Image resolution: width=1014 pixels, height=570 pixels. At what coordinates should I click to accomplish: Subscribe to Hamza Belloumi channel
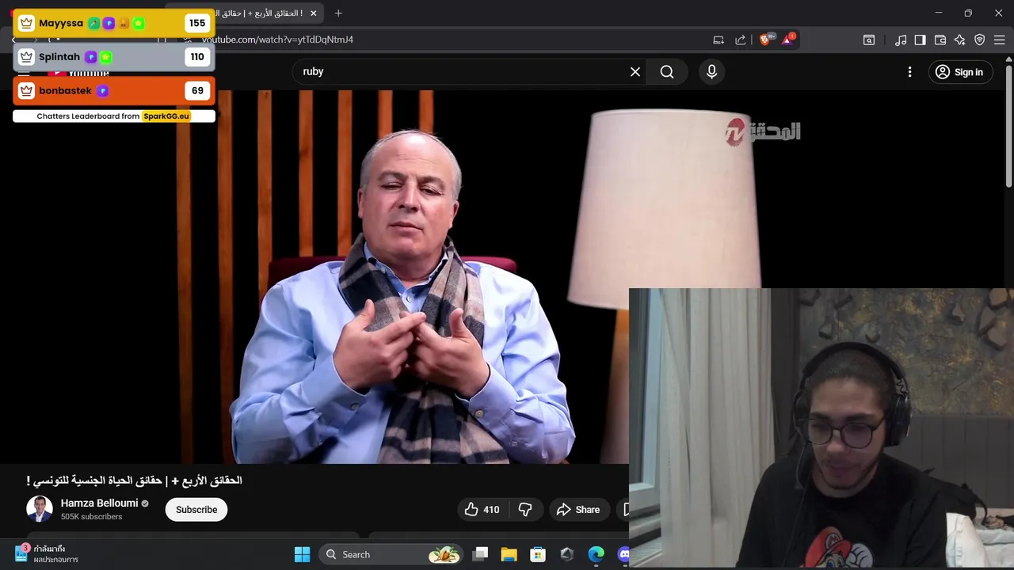[x=196, y=510]
